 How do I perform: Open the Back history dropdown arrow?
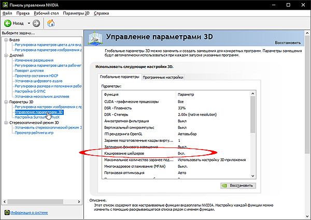click(29, 23)
